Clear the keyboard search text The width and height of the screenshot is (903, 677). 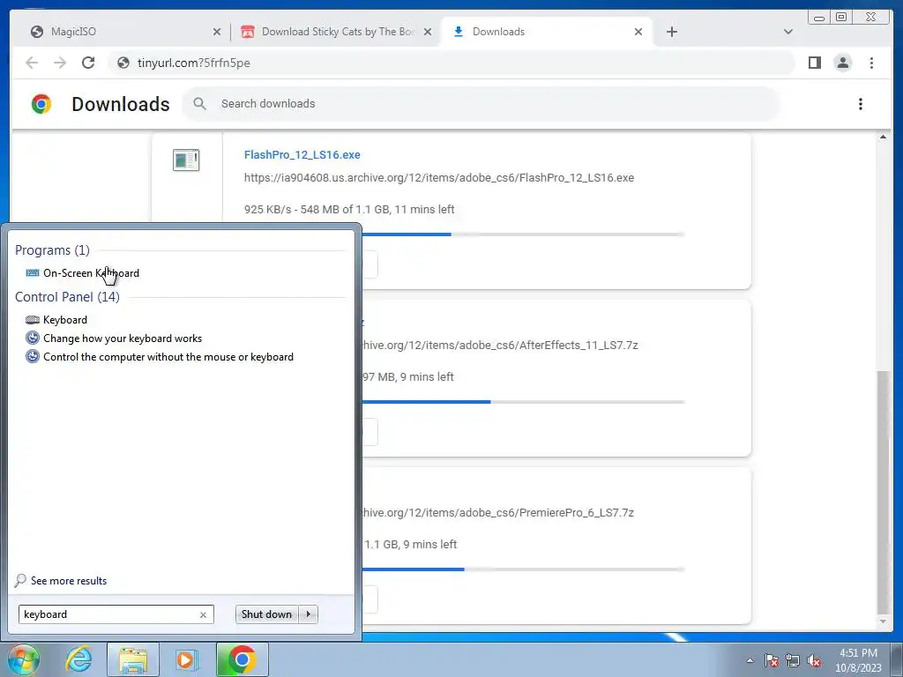click(203, 614)
